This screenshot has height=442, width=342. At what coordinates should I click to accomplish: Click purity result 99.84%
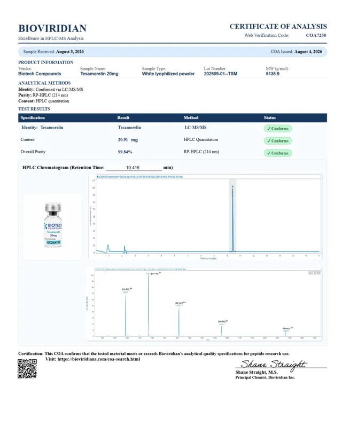125,152
